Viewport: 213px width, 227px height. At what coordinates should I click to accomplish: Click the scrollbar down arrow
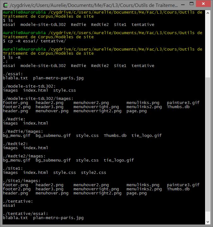(208, 222)
